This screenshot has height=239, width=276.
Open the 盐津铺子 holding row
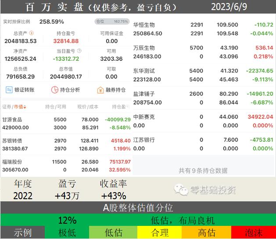(203, 98)
